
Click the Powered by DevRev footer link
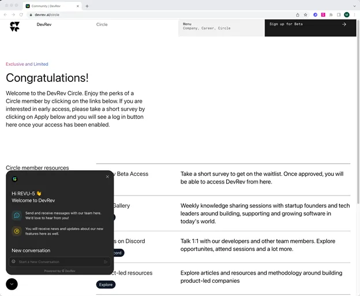(x=59, y=271)
